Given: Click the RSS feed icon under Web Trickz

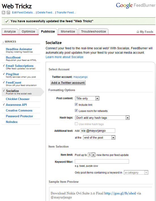Looking at the screenshot, I should pos(3,13).
